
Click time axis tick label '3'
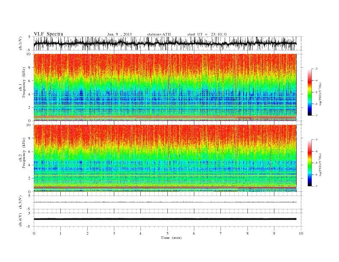tap(114, 233)
